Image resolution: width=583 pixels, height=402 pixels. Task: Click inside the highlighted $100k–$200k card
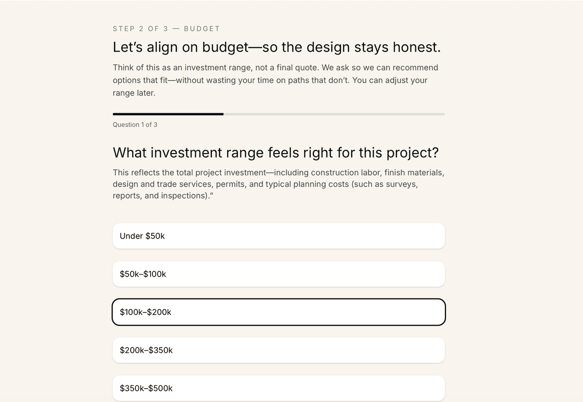(x=278, y=312)
